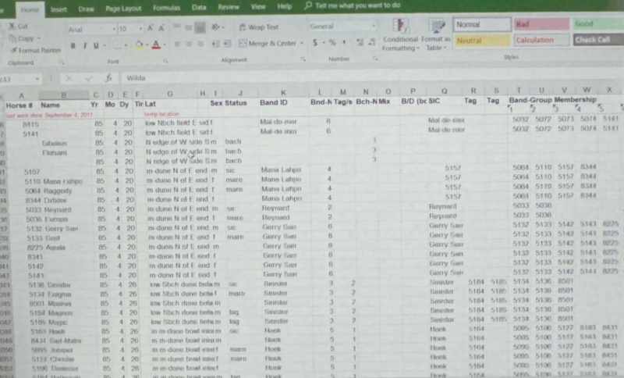The image size is (624, 378).
Task: Decrease the cell indent
Action: point(216,44)
